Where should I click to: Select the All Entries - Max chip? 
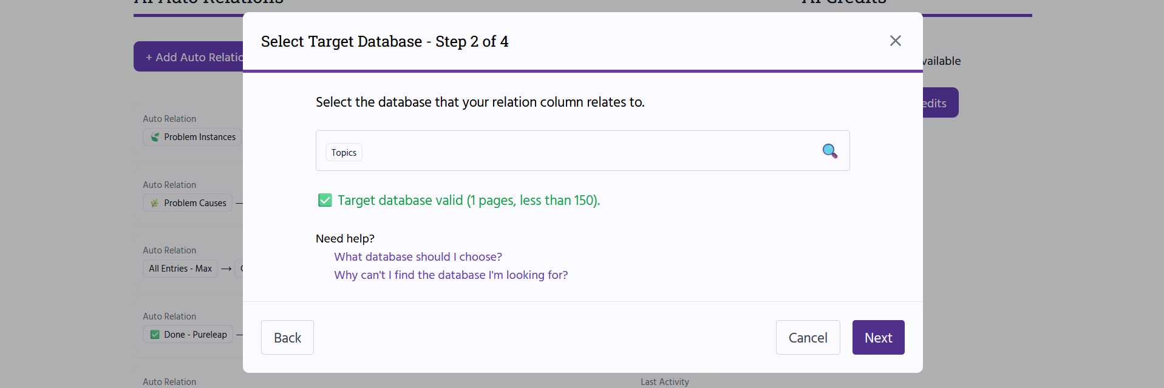[x=180, y=269]
